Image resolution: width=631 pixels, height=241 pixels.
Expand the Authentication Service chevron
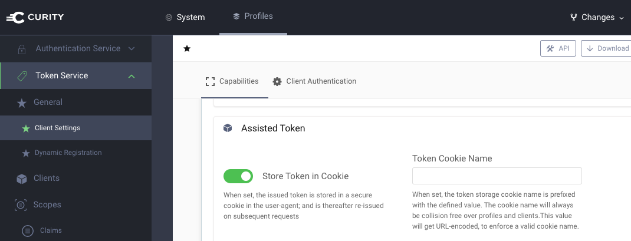tap(131, 49)
